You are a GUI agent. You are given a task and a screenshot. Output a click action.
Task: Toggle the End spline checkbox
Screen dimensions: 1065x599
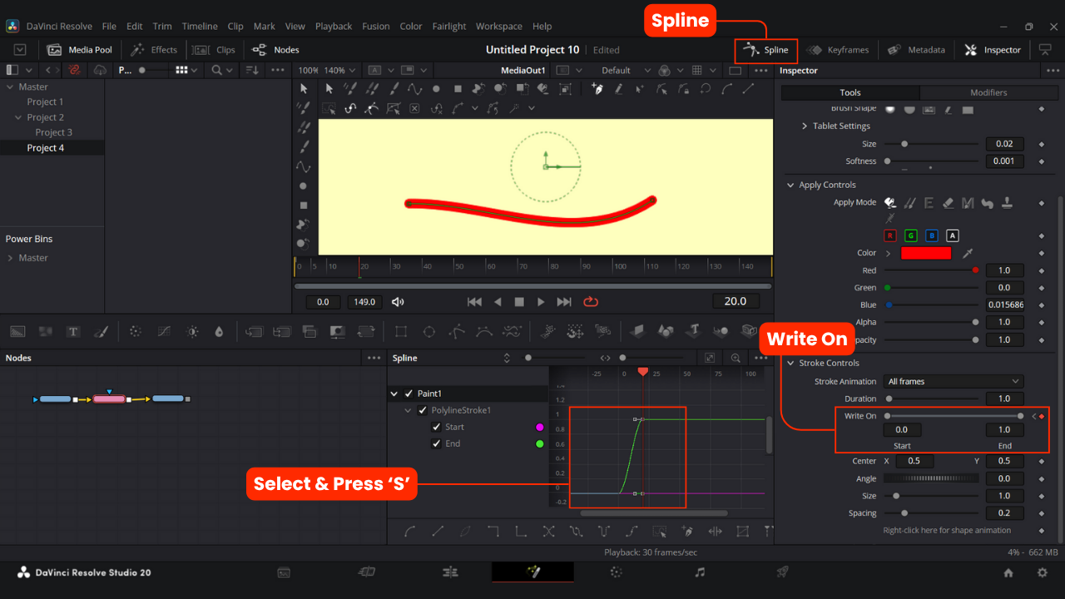pyautogui.click(x=436, y=443)
